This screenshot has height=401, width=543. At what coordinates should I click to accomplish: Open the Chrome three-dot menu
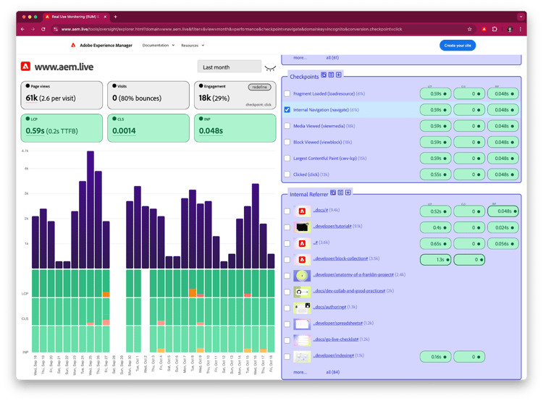[520, 30]
